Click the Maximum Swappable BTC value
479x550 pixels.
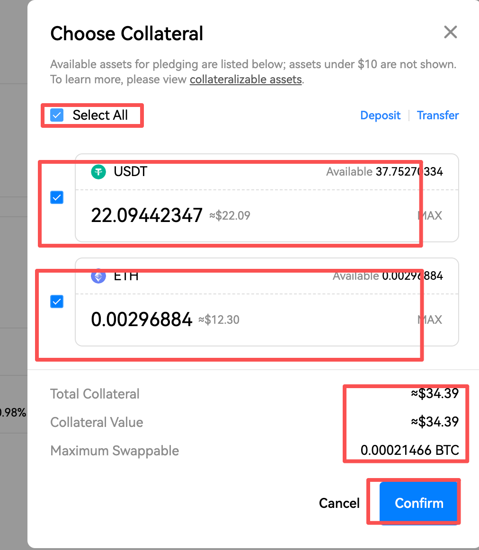pyautogui.click(x=410, y=450)
